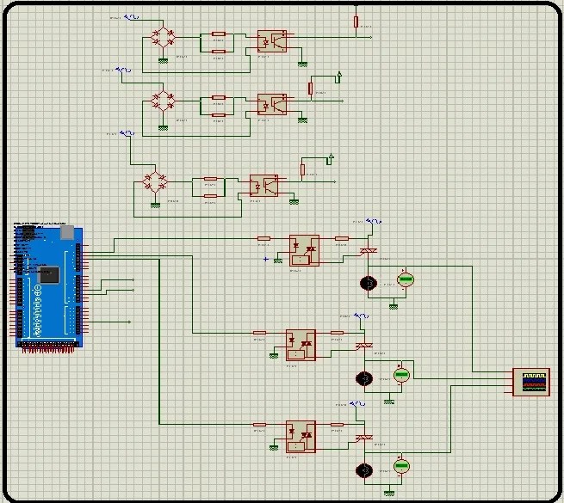Select upper parallel resistor after top rectifier

point(219,34)
